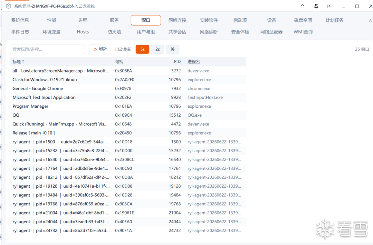Viewport: 373px width, 245px height.
Task: Select Microsoft Text Input Application row
Action: click(128, 97)
